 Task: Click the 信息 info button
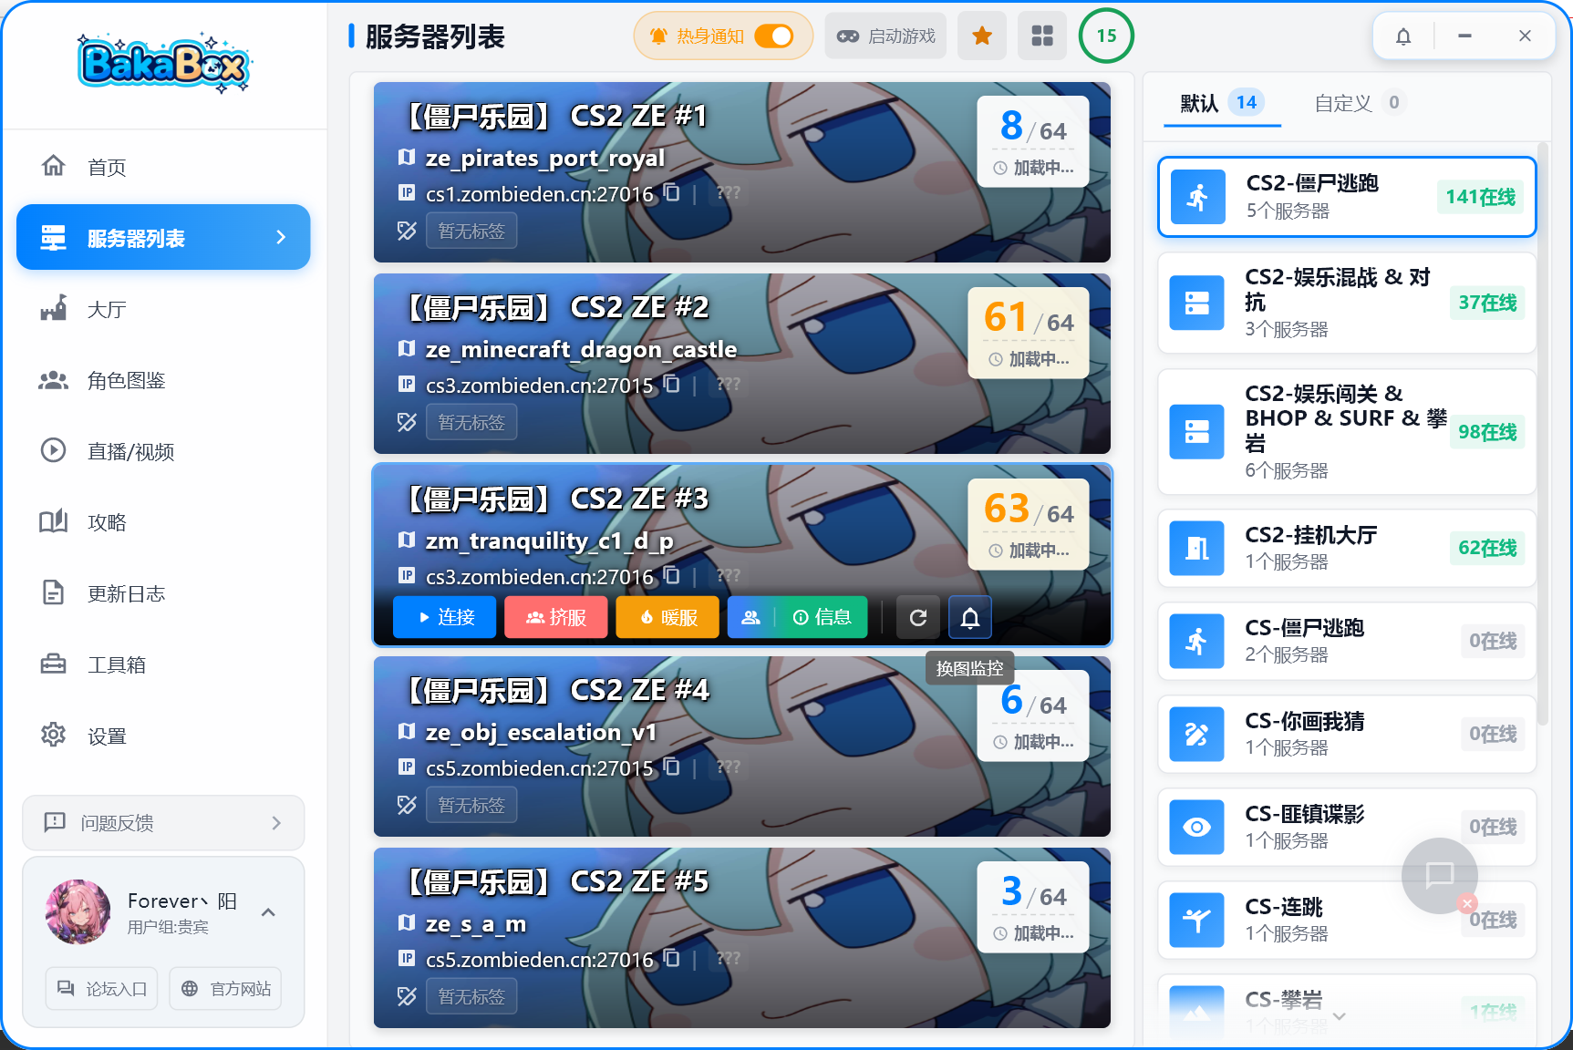[x=822, y=617]
